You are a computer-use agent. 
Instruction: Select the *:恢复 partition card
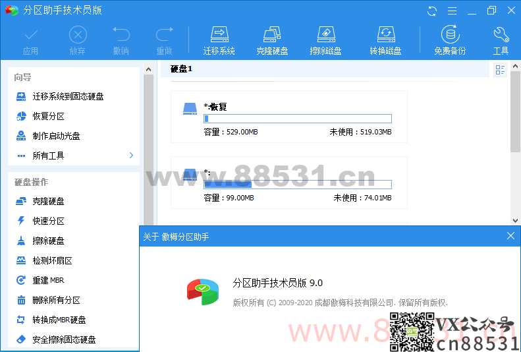click(289, 117)
